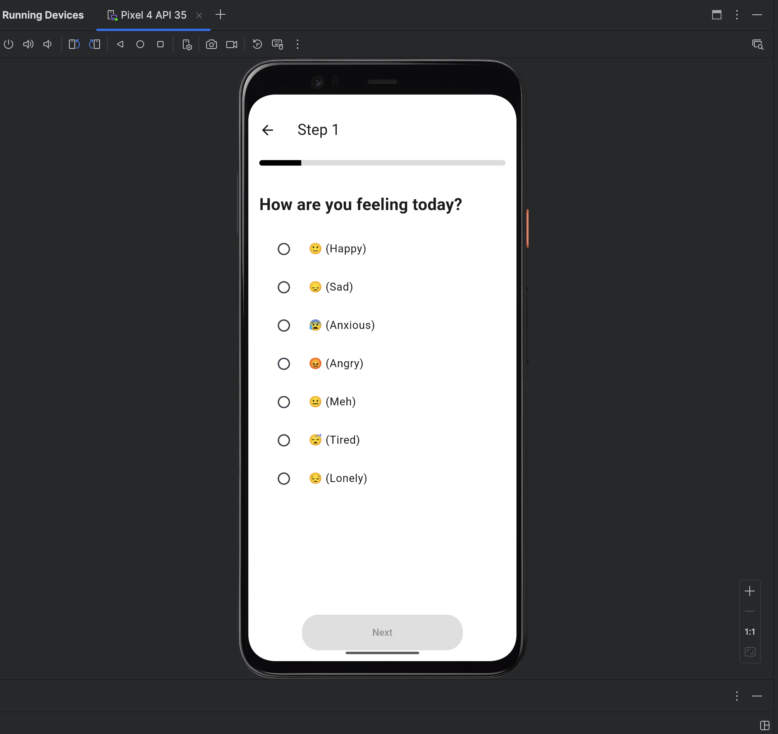Open the toolbar's three-dot overflow menu
This screenshot has height=734, width=778.
point(298,44)
